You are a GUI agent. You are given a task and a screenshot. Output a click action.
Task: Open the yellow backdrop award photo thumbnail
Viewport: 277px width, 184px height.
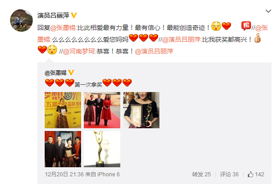63,110
